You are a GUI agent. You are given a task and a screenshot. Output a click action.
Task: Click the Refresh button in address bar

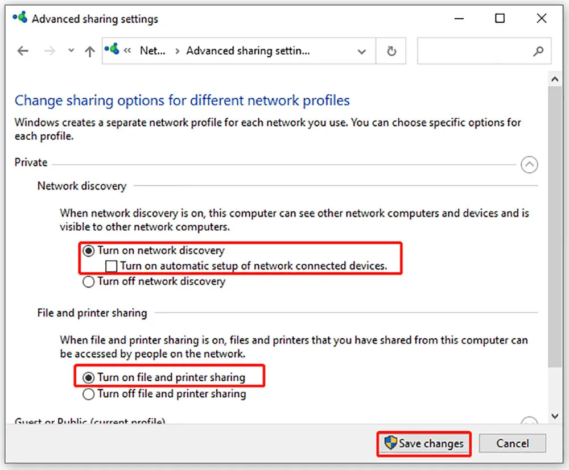391,51
